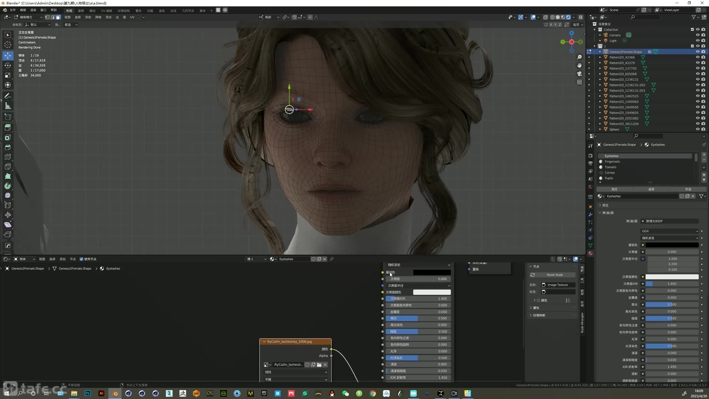Select the Extrude Region tool
Screen dimensions: 709x399
click(x=8, y=127)
